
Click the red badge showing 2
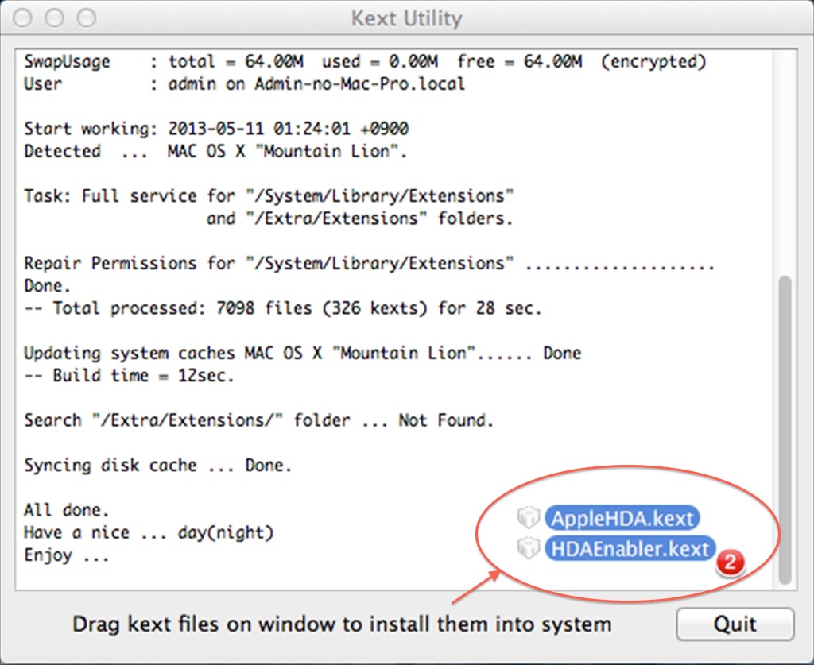coord(730,562)
